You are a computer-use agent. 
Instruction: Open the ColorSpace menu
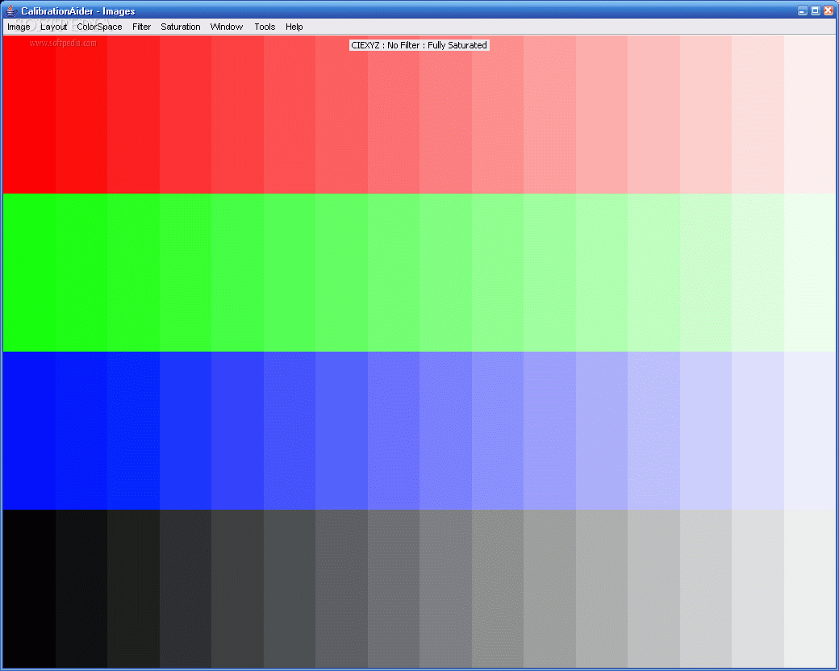tap(99, 27)
